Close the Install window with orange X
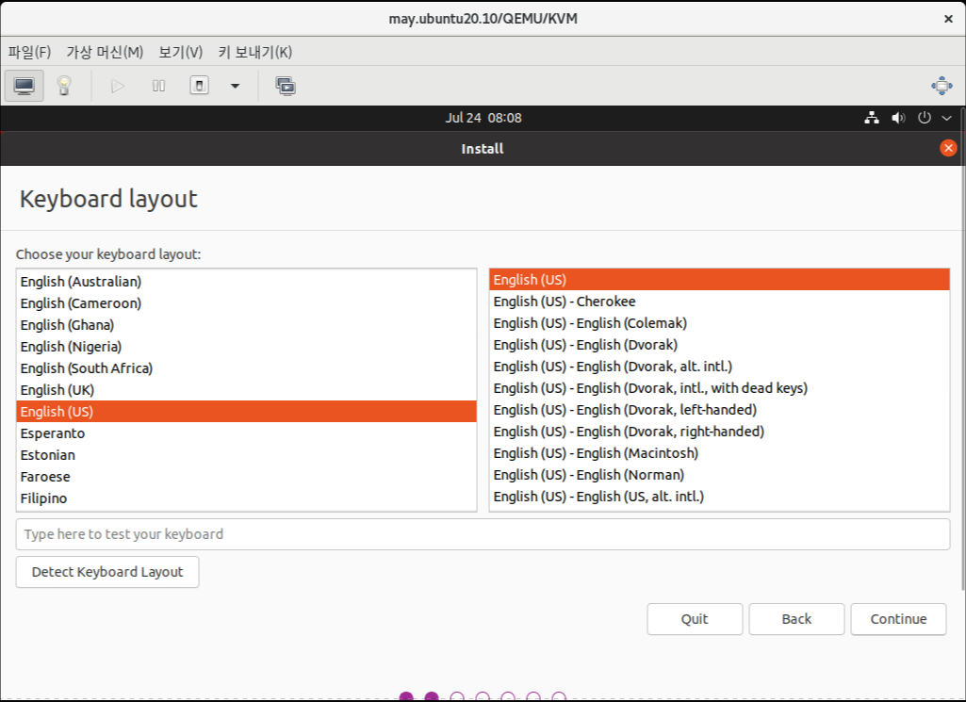The image size is (966, 702). pos(948,148)
